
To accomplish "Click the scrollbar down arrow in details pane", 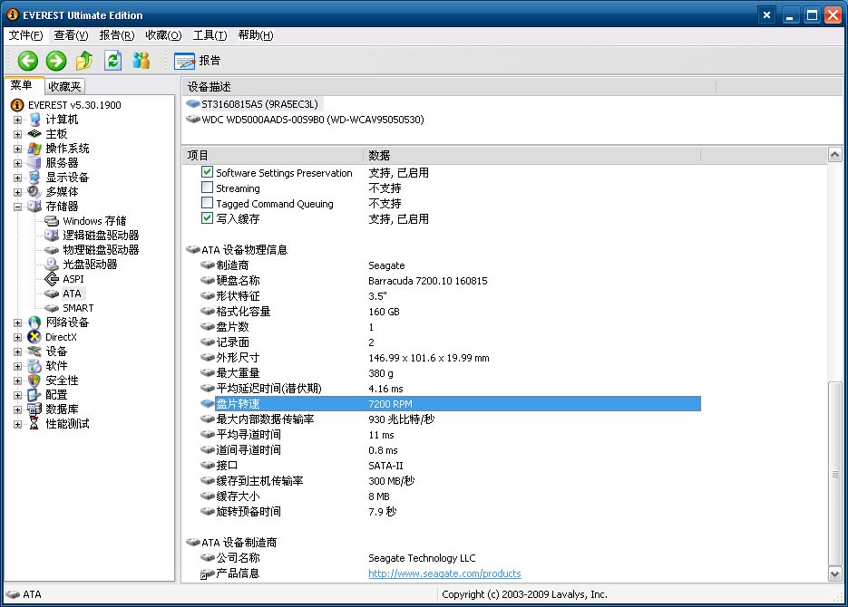I will point(835,573).
